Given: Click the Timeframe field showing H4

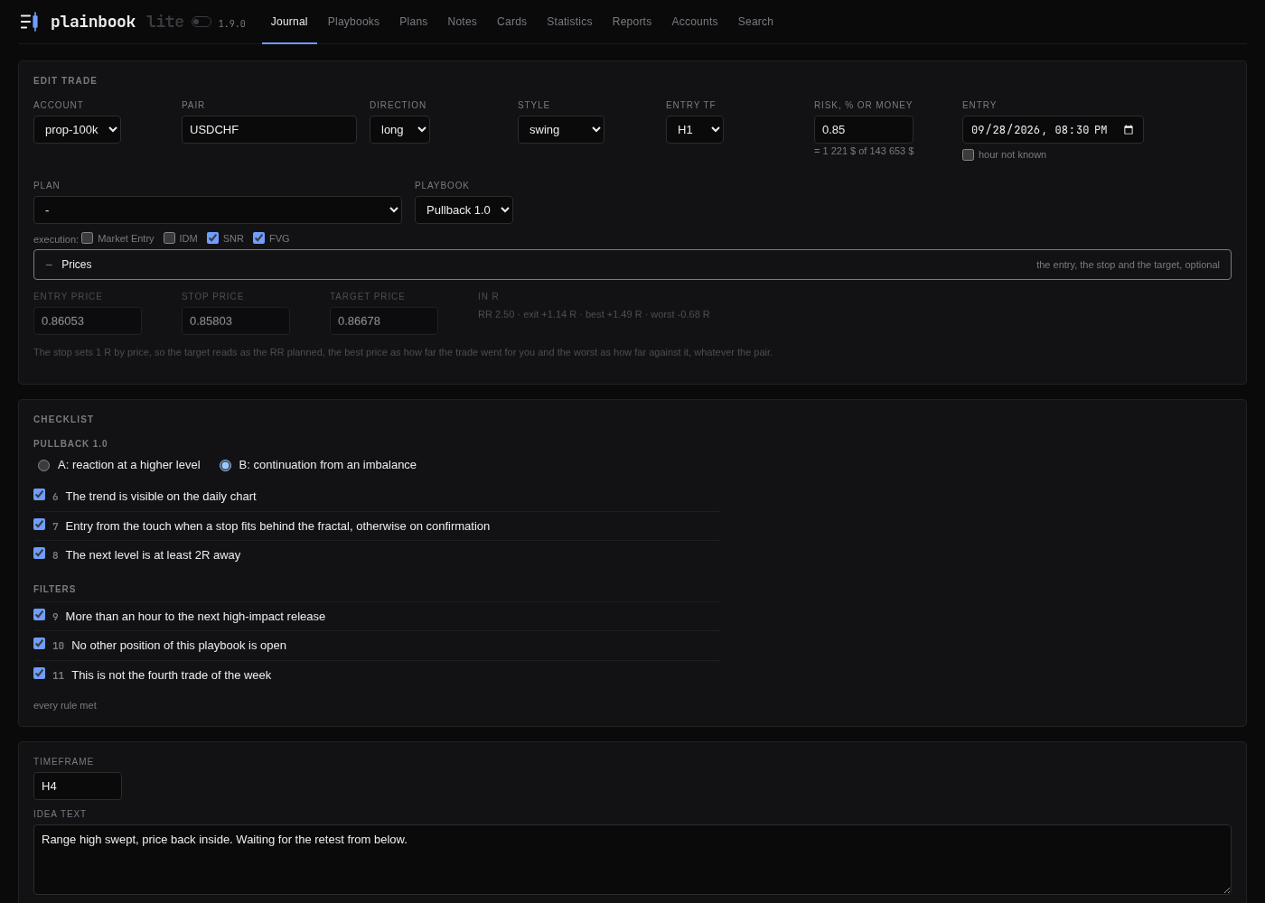Looking at the screenshot, I should (78, 787).
